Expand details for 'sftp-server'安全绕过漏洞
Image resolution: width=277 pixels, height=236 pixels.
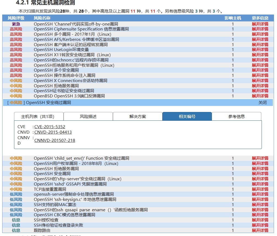pos(260,179)
